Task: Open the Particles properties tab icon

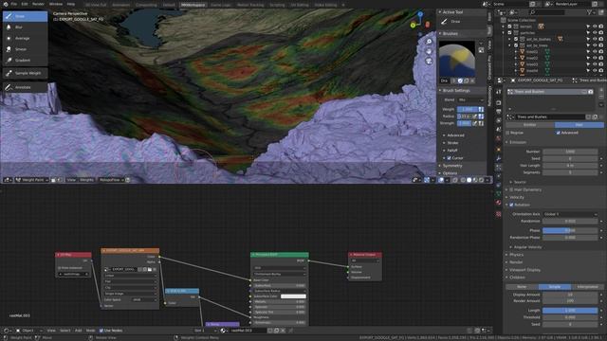Action: click(x=499, y=168)
